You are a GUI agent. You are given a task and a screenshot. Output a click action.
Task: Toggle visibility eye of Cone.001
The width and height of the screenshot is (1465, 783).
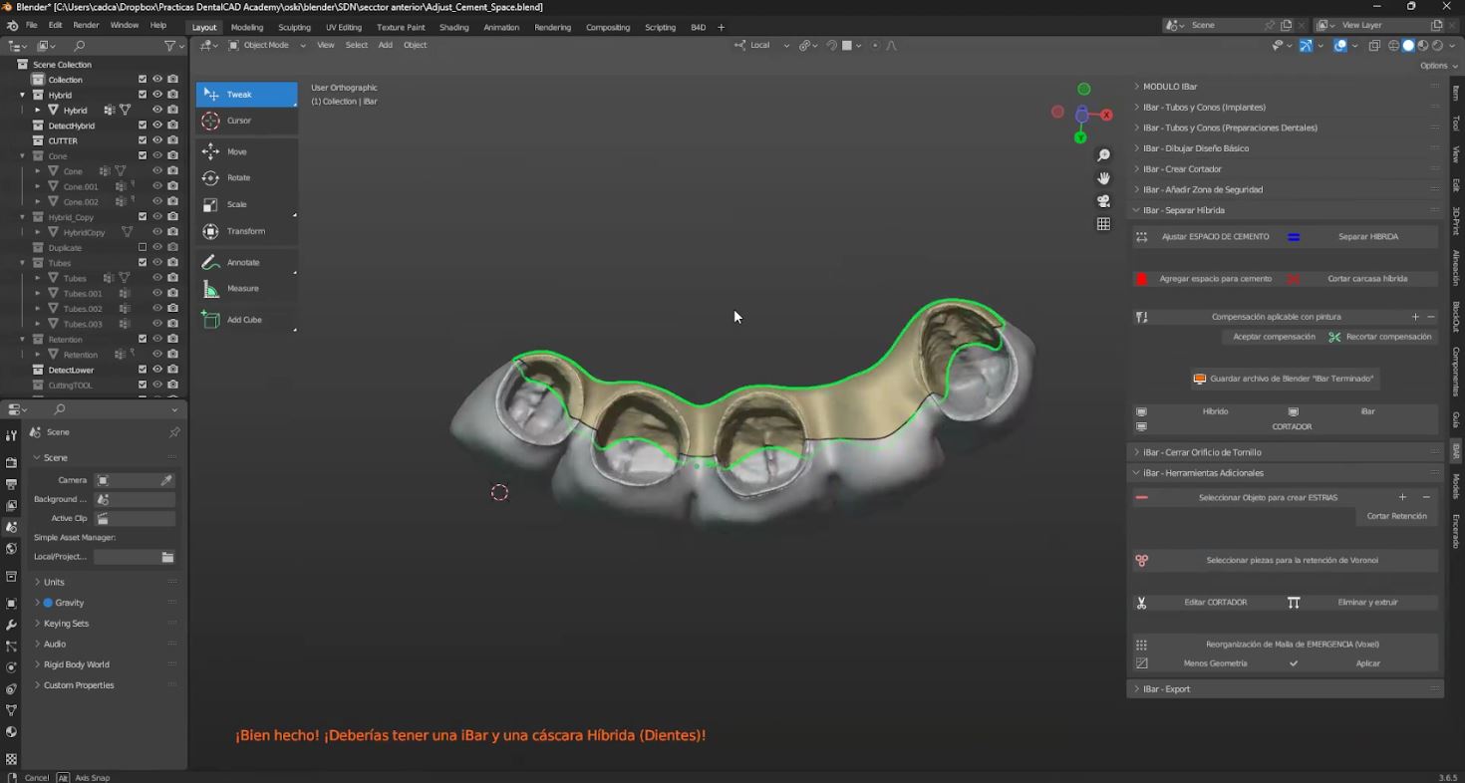click(157, 186)
